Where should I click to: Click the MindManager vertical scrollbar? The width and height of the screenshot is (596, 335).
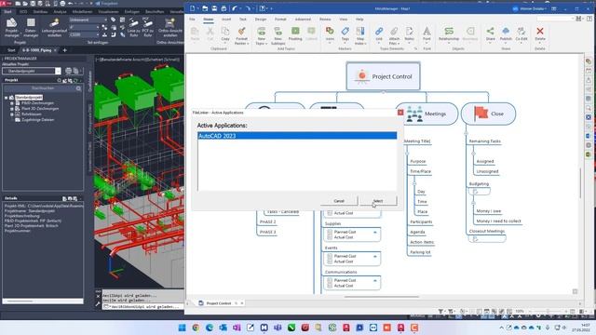[580, 182]
